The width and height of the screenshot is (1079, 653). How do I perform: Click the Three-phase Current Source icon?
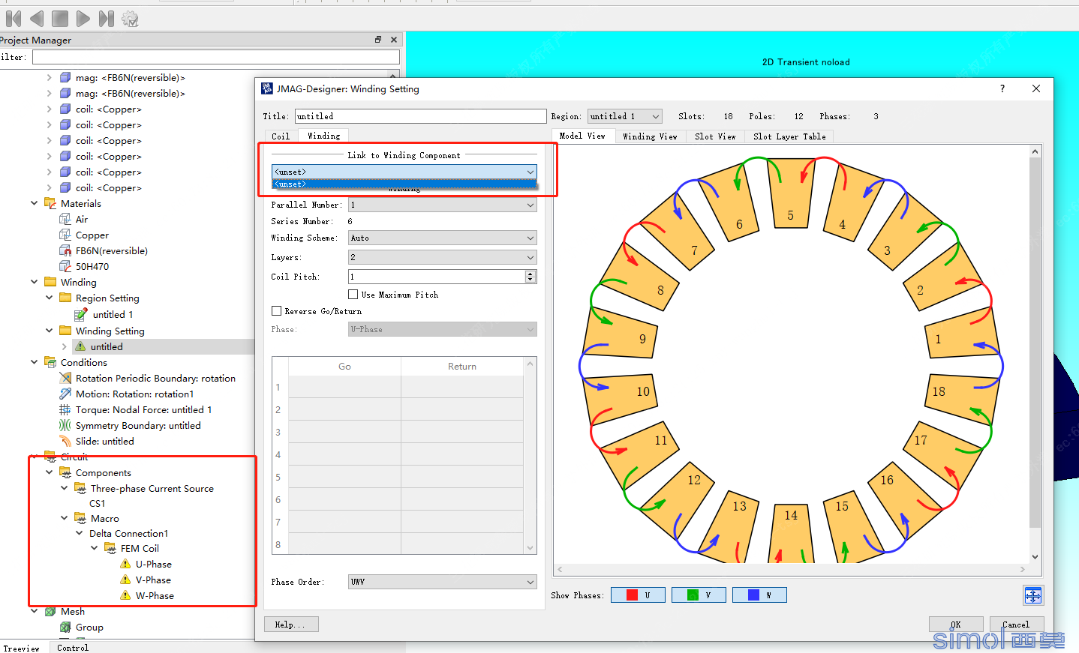click(80, 488)
